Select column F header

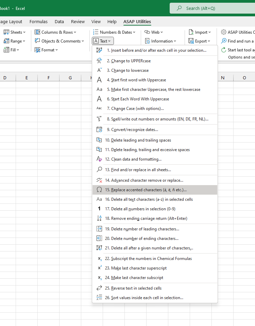pyautogui.click(x=48, y=78)
